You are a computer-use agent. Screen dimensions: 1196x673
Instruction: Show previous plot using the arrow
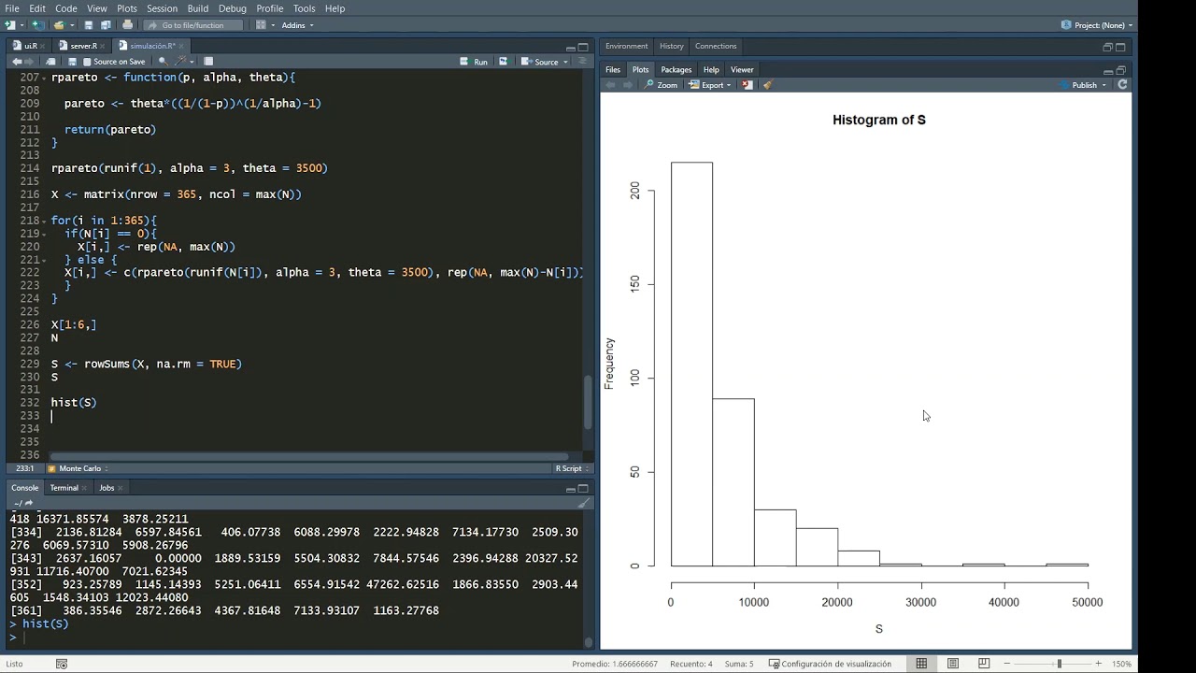pyautogui.click(x=611, y=85)
